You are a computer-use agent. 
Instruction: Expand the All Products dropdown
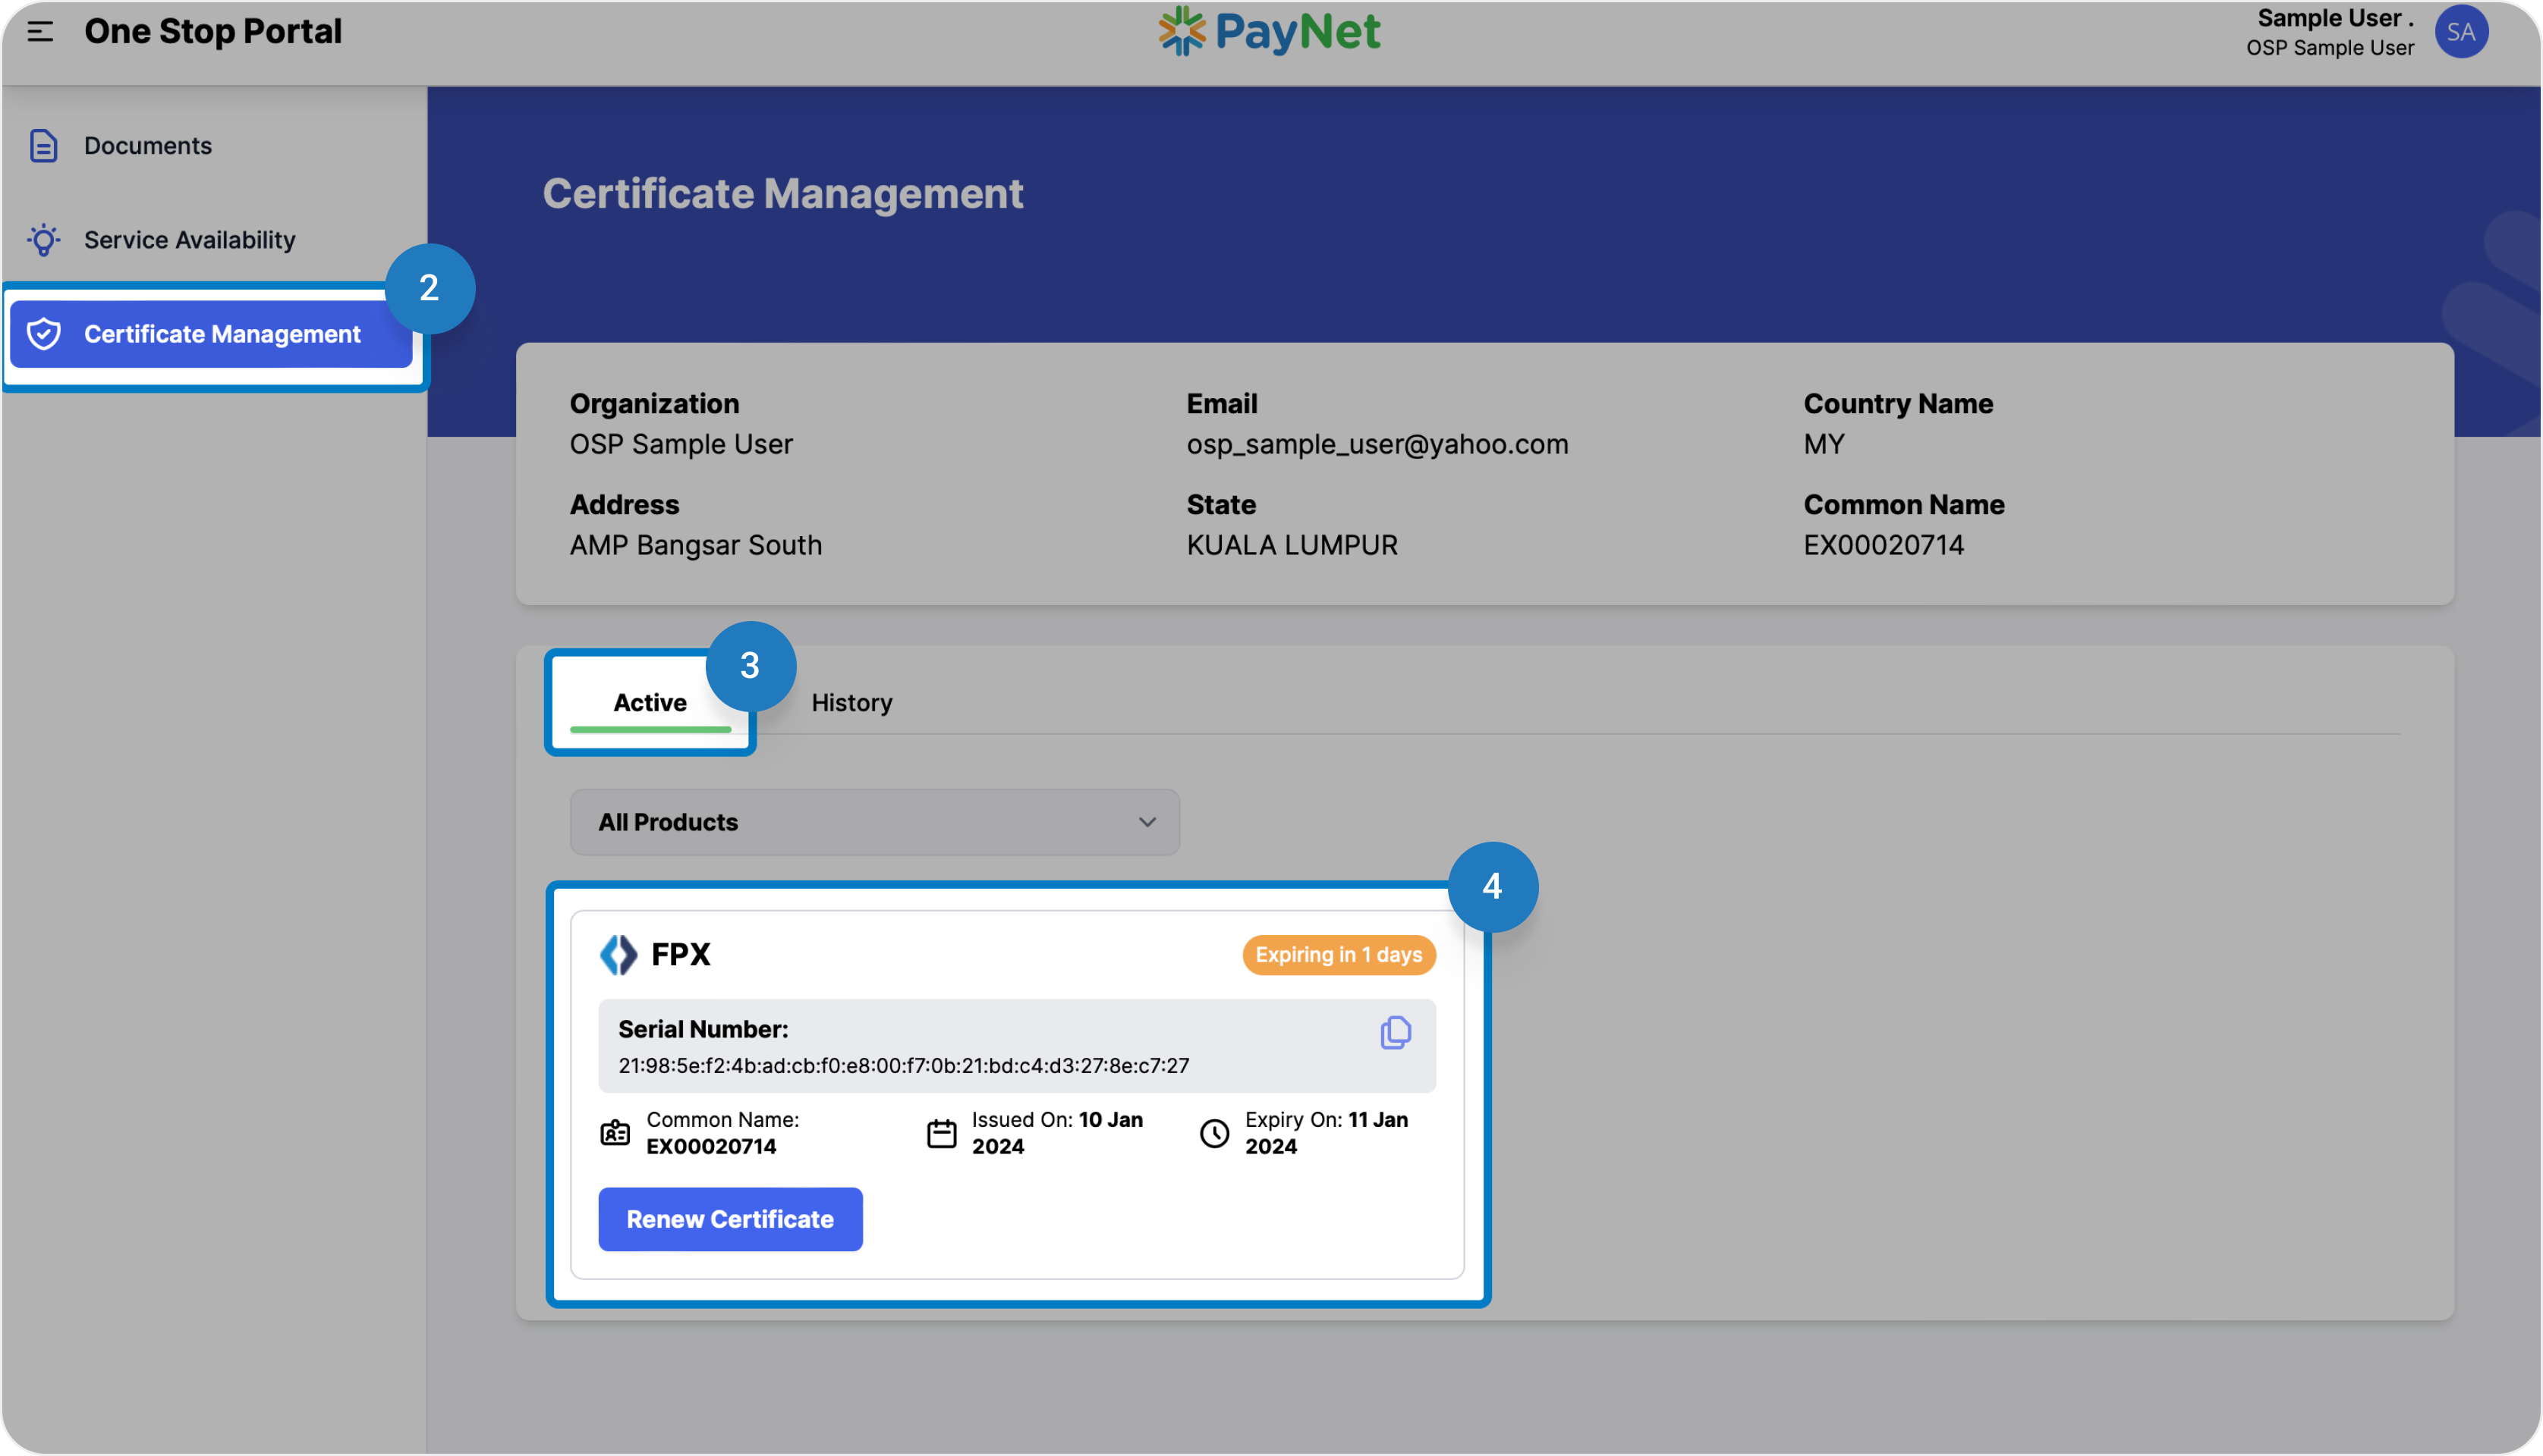[x=874, y=822]
